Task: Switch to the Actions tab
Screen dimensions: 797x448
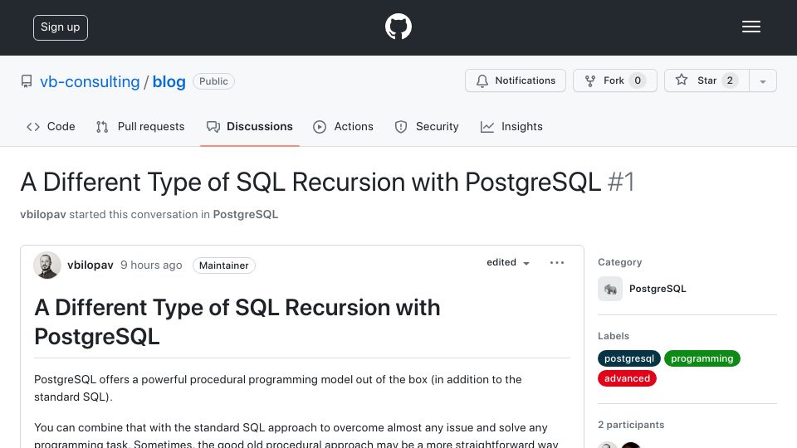Action: tap(343, 126)
